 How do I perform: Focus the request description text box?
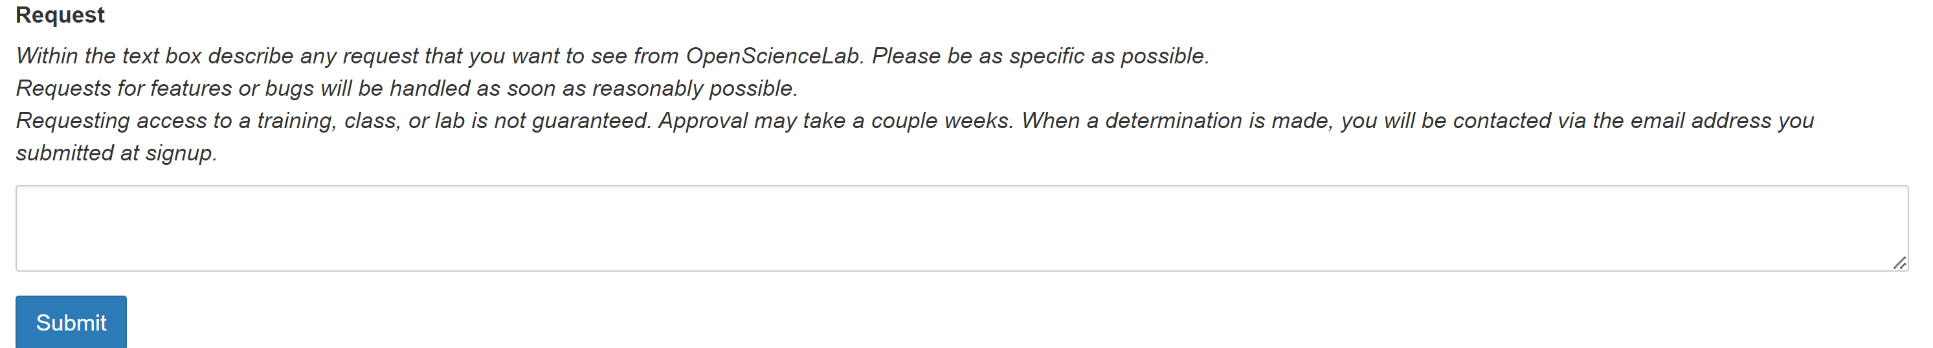click(961, 228)
